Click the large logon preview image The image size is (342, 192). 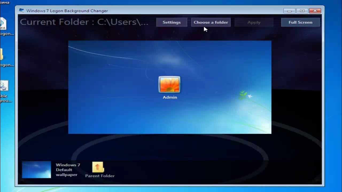[x=170, y=87]
